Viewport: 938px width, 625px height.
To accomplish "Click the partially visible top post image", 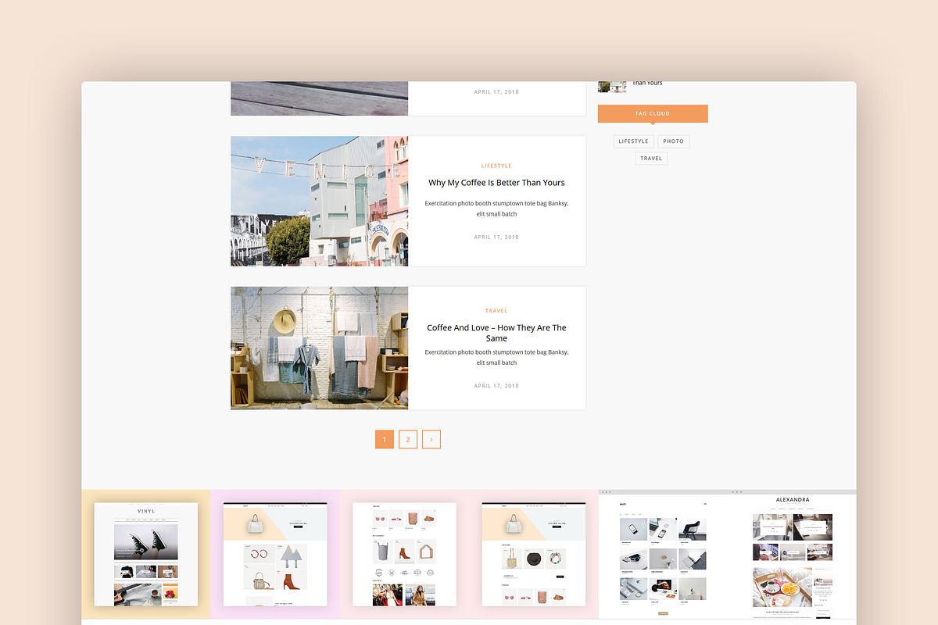I will coord(319,98).
